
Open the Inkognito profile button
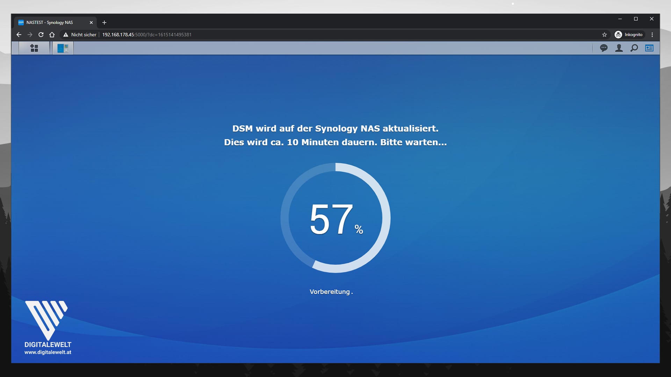[x=629, y=35]
